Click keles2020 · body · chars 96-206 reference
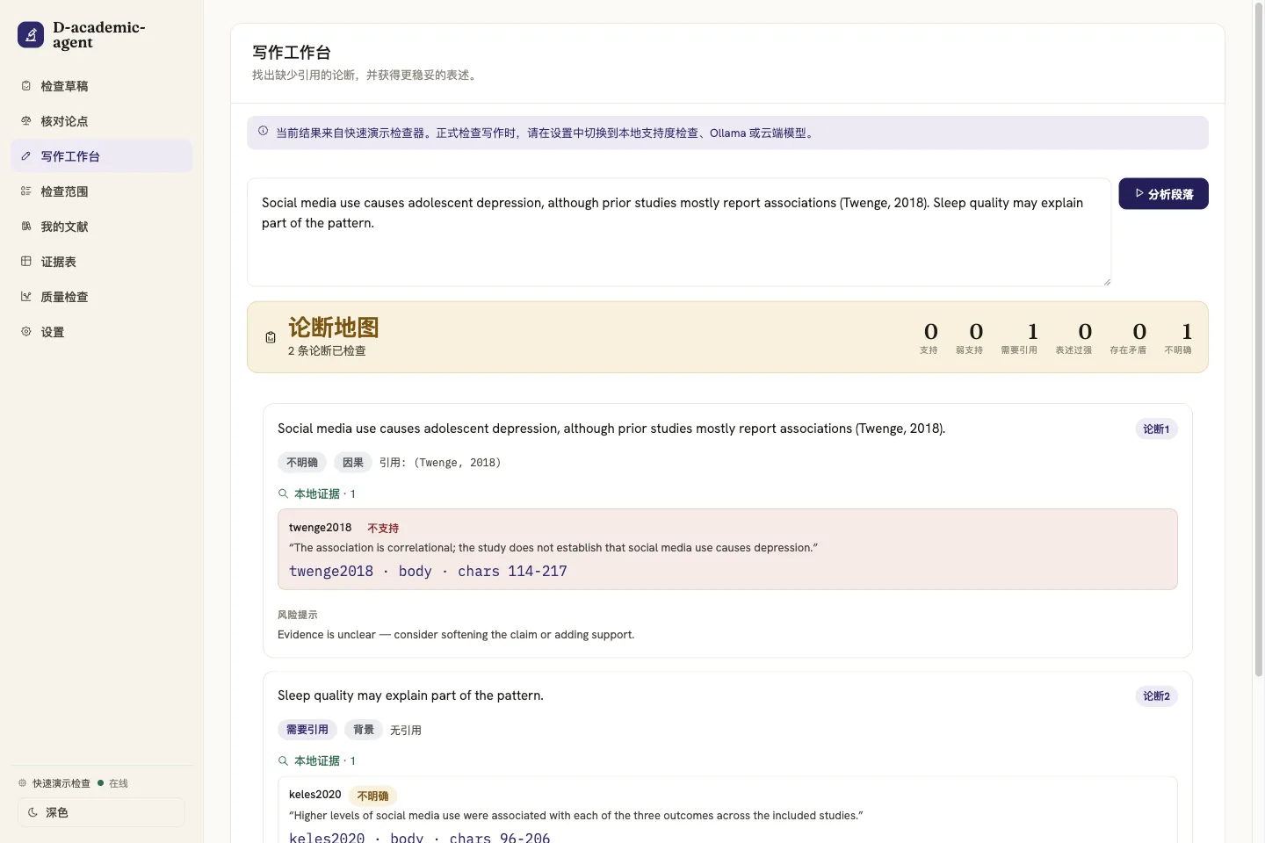 pos(420,838)
